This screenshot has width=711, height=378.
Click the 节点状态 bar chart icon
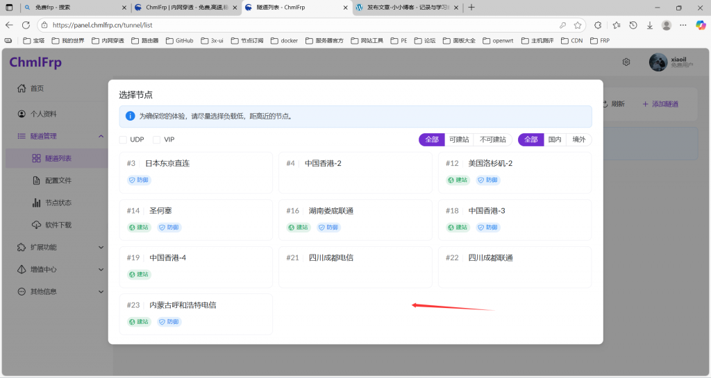[37, 203]
